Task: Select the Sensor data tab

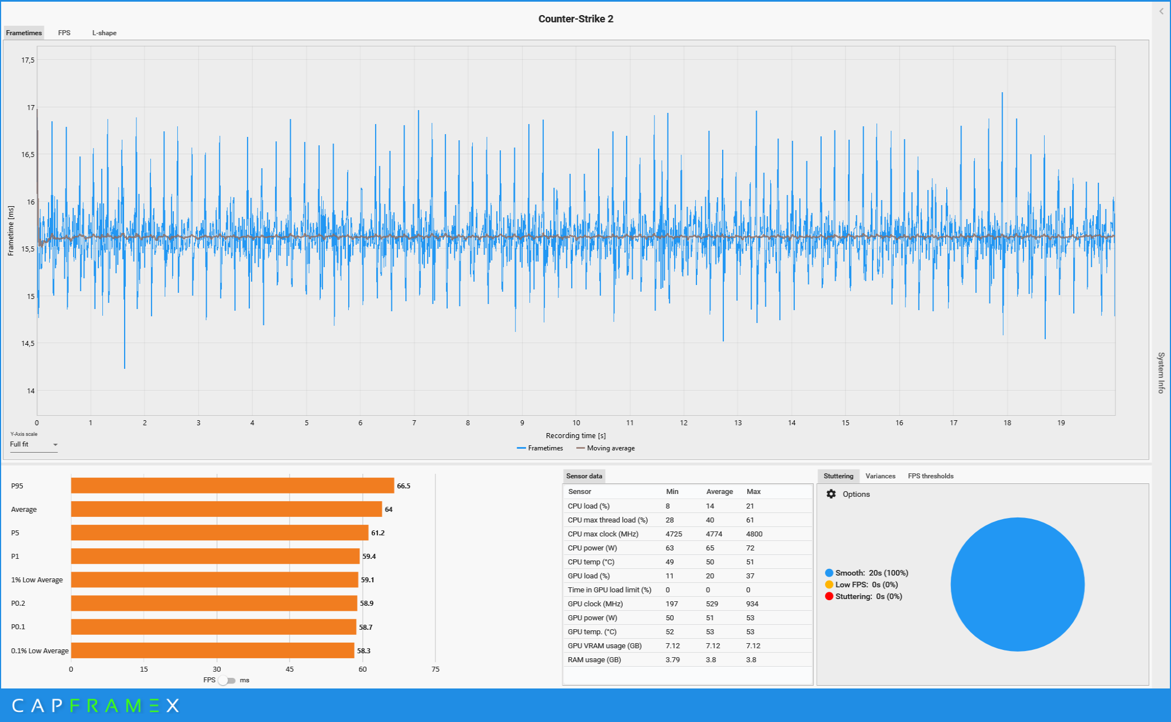Action: [x=584, y=476]
